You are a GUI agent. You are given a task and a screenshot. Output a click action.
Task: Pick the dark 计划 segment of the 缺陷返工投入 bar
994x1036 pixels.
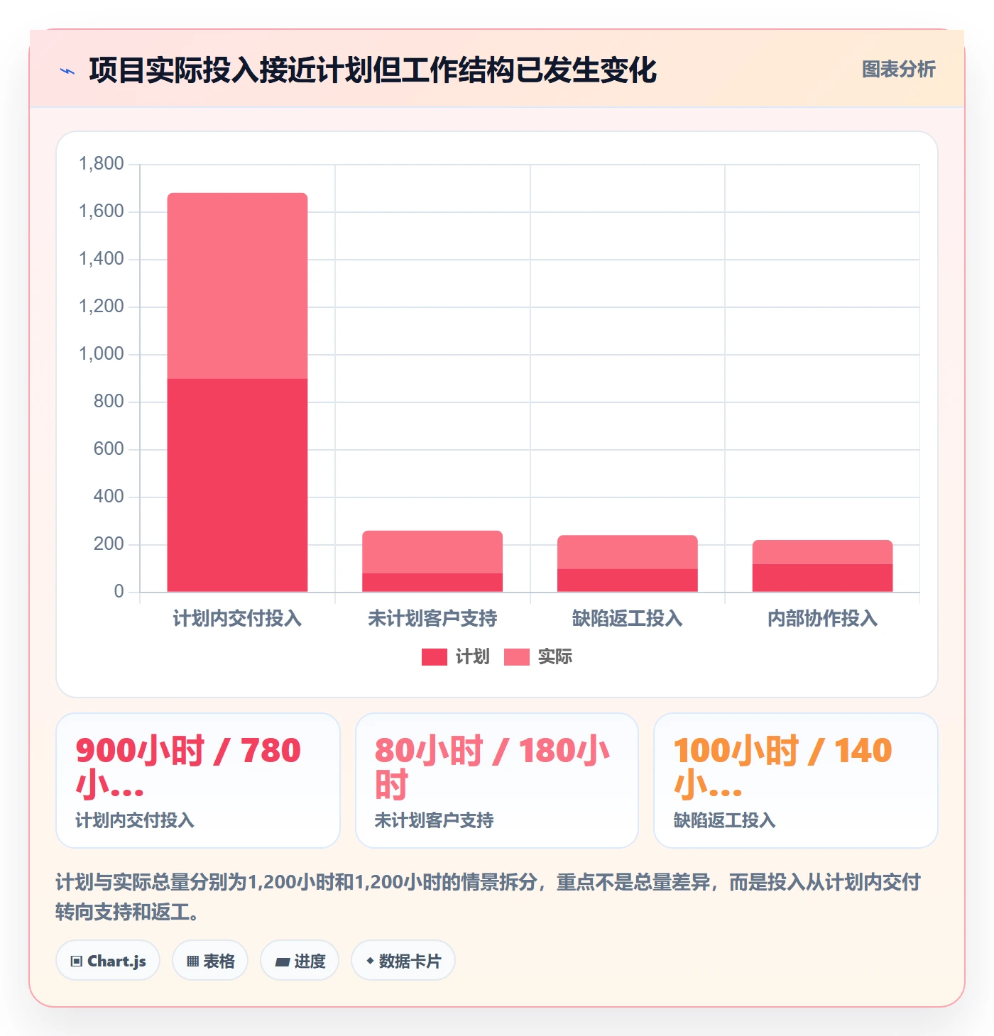[x=628, y=580]
